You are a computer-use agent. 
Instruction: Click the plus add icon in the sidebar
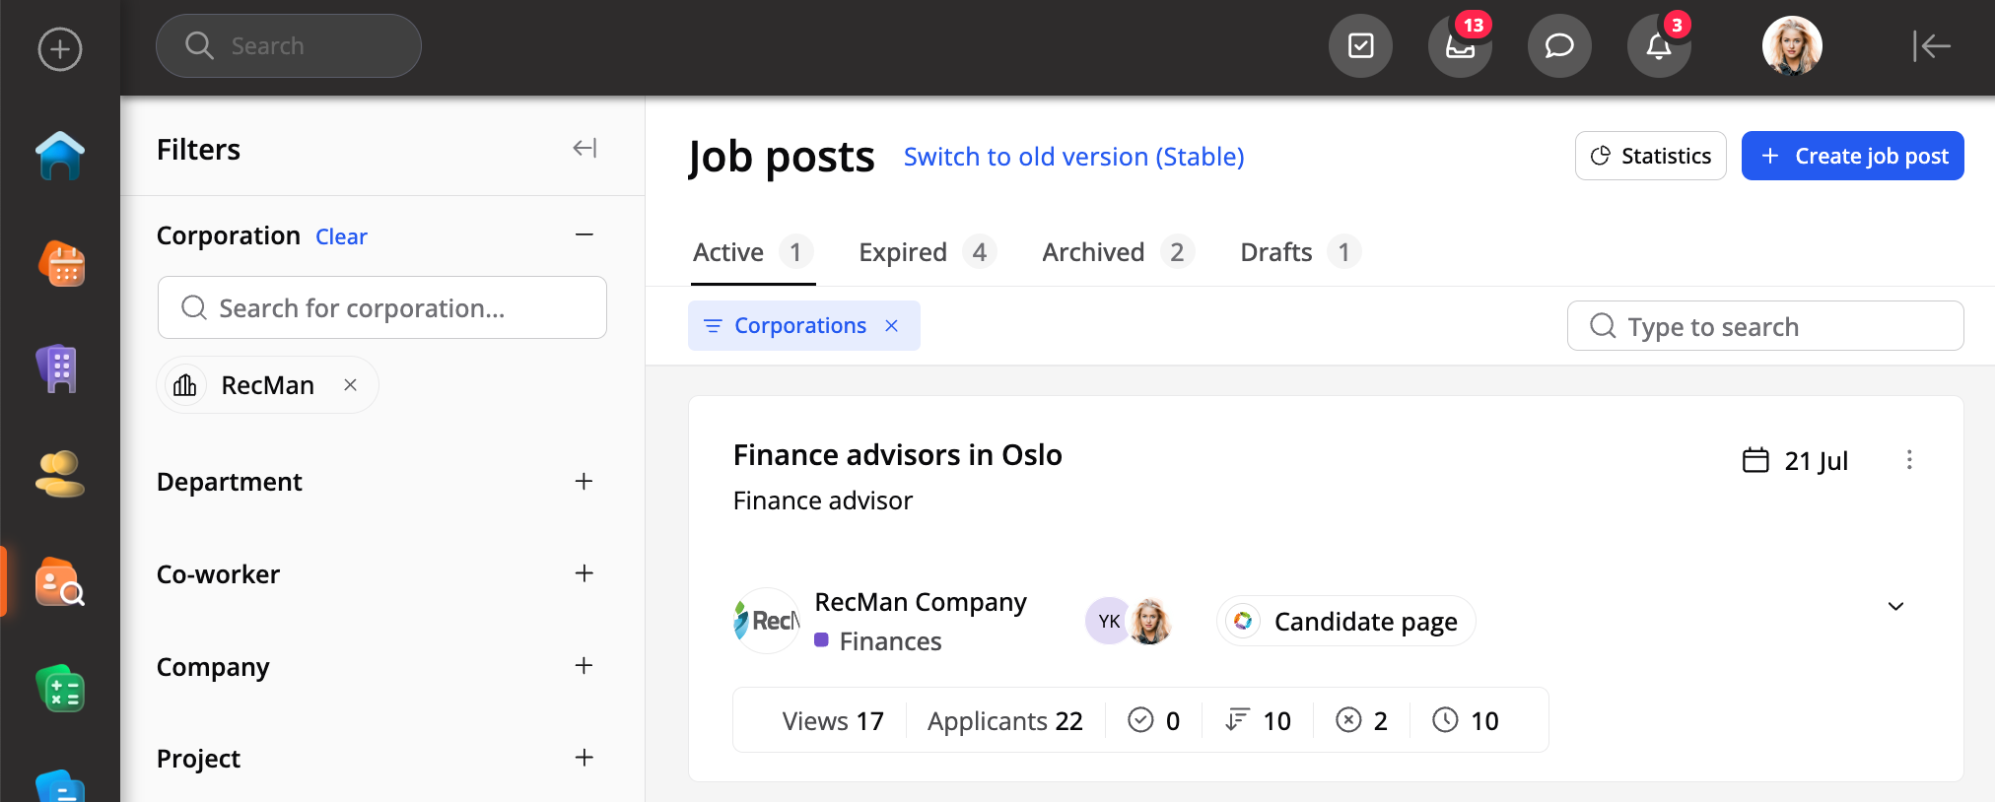pos(60,49)
